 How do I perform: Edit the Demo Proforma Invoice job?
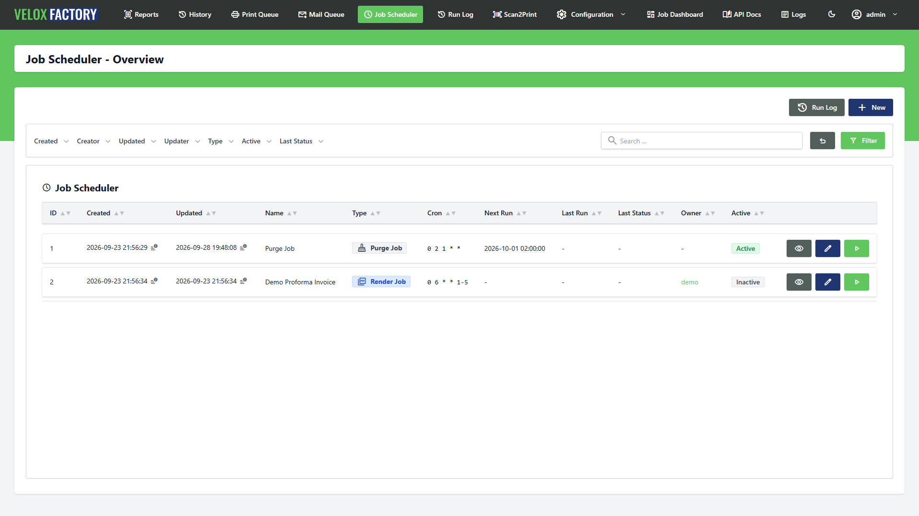click(827, 282)
